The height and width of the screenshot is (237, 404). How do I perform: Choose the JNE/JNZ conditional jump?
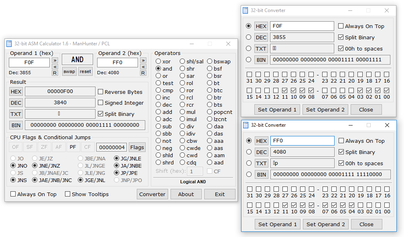click(x=35, y=166)
